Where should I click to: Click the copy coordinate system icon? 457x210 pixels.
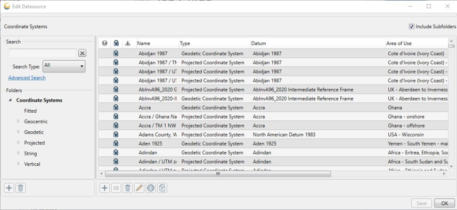tap(162, 188)
